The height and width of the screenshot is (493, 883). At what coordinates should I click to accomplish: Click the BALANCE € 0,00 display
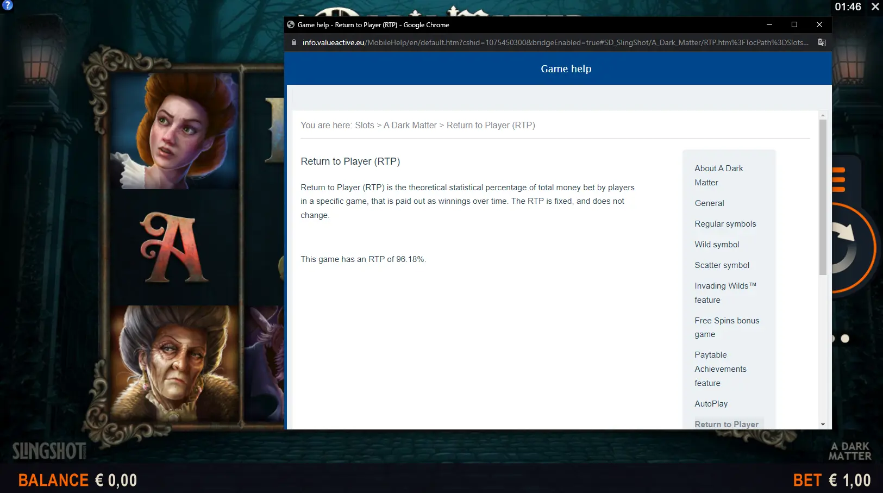[78, 480]
